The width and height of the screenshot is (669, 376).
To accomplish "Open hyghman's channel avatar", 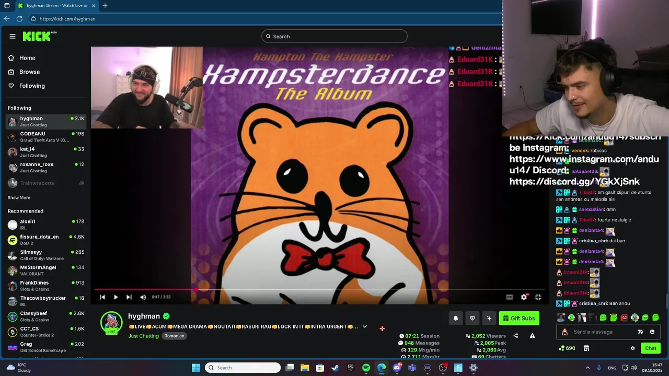I will [111, 322].
